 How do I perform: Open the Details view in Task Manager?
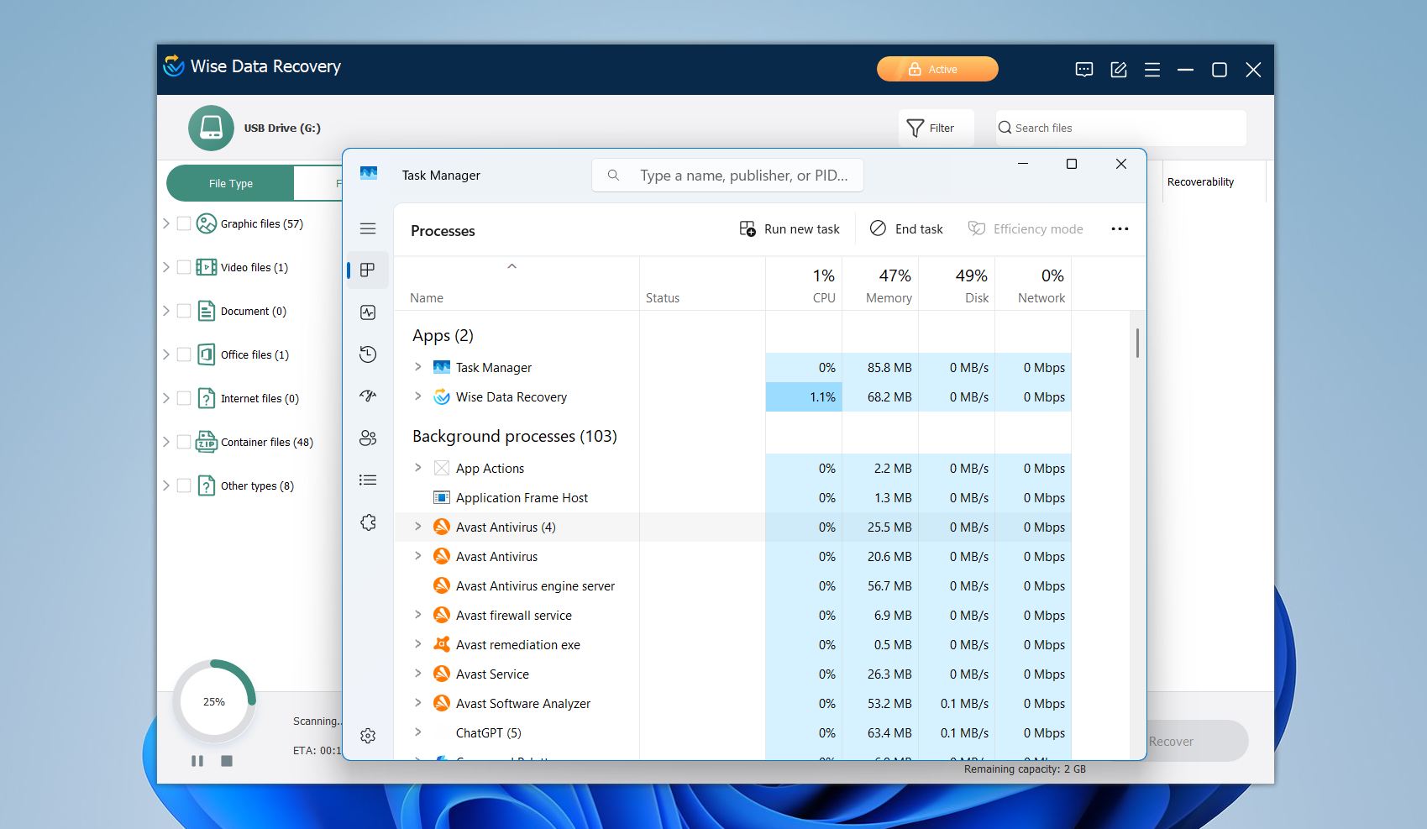pos(367,480)
